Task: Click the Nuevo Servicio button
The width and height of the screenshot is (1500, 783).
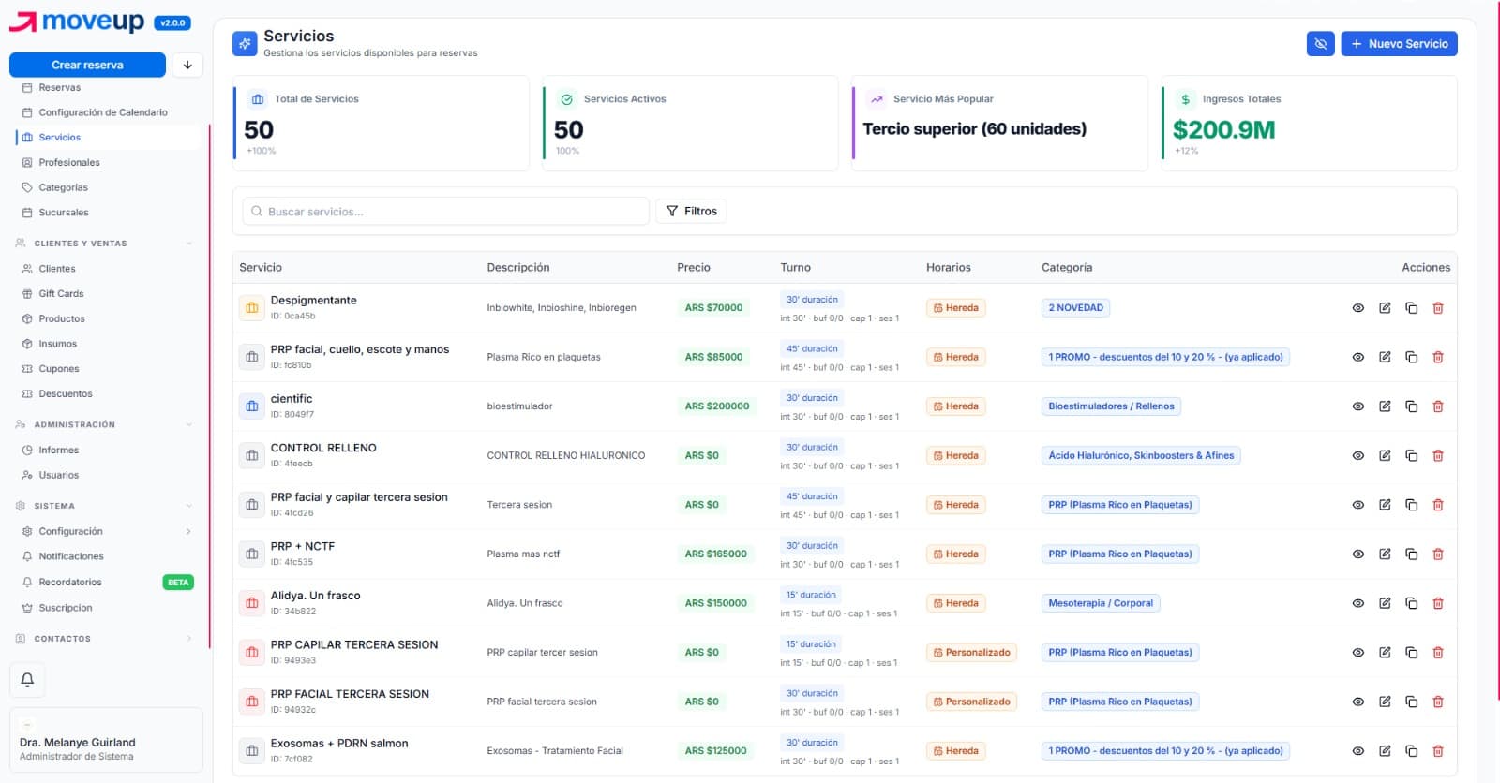Action: pos(1400,44)
